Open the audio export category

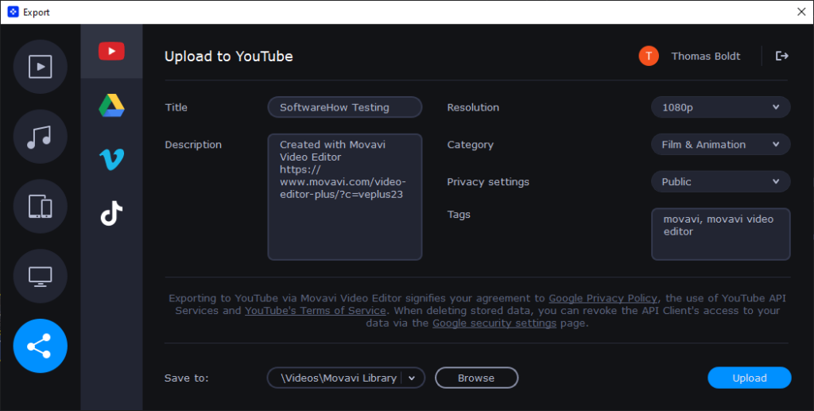click(40, 137)
